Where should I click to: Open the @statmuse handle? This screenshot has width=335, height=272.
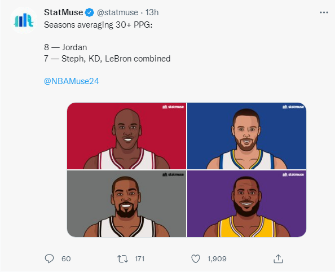coord(117,12)
